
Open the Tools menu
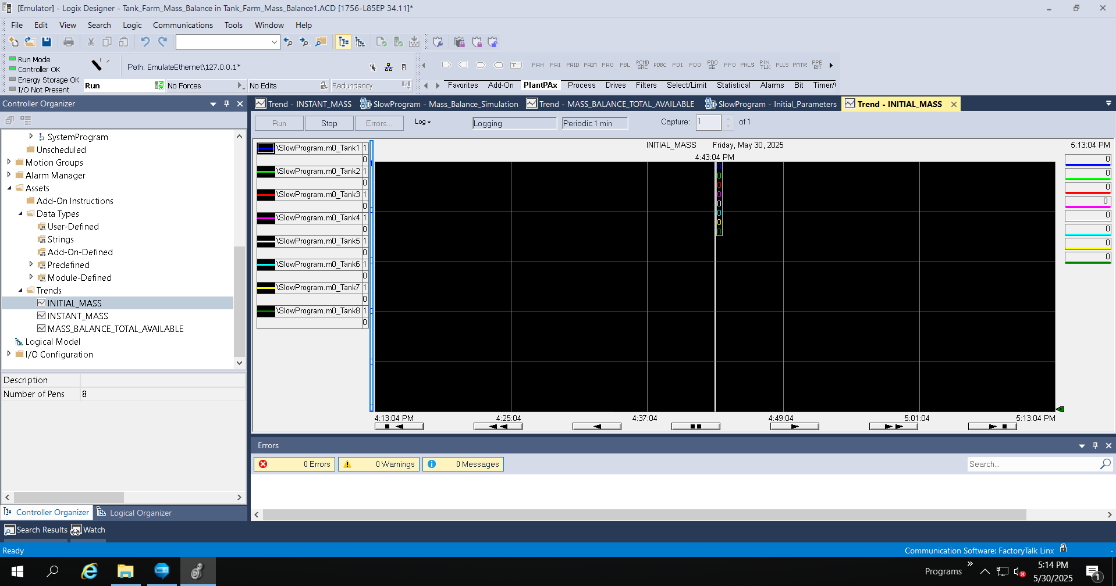[233, 25]
